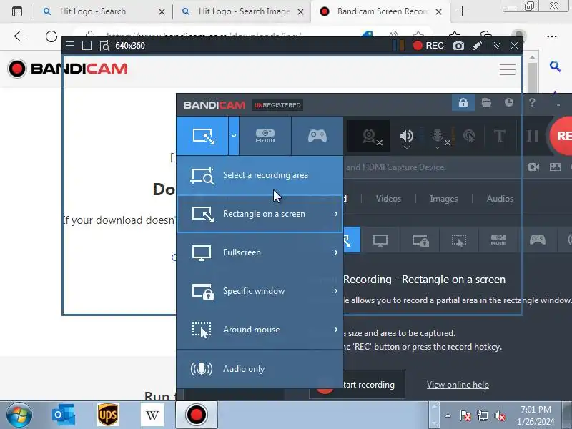Expand the Specific window submenu arrow
The height and width of the screenshot is (429, 572).
[x=336, y=291]
